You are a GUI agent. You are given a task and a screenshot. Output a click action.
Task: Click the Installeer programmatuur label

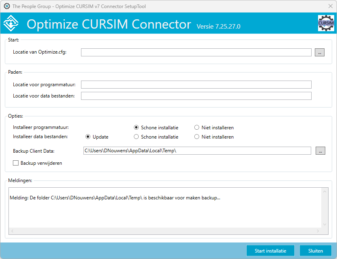click(x=41, y=127)
